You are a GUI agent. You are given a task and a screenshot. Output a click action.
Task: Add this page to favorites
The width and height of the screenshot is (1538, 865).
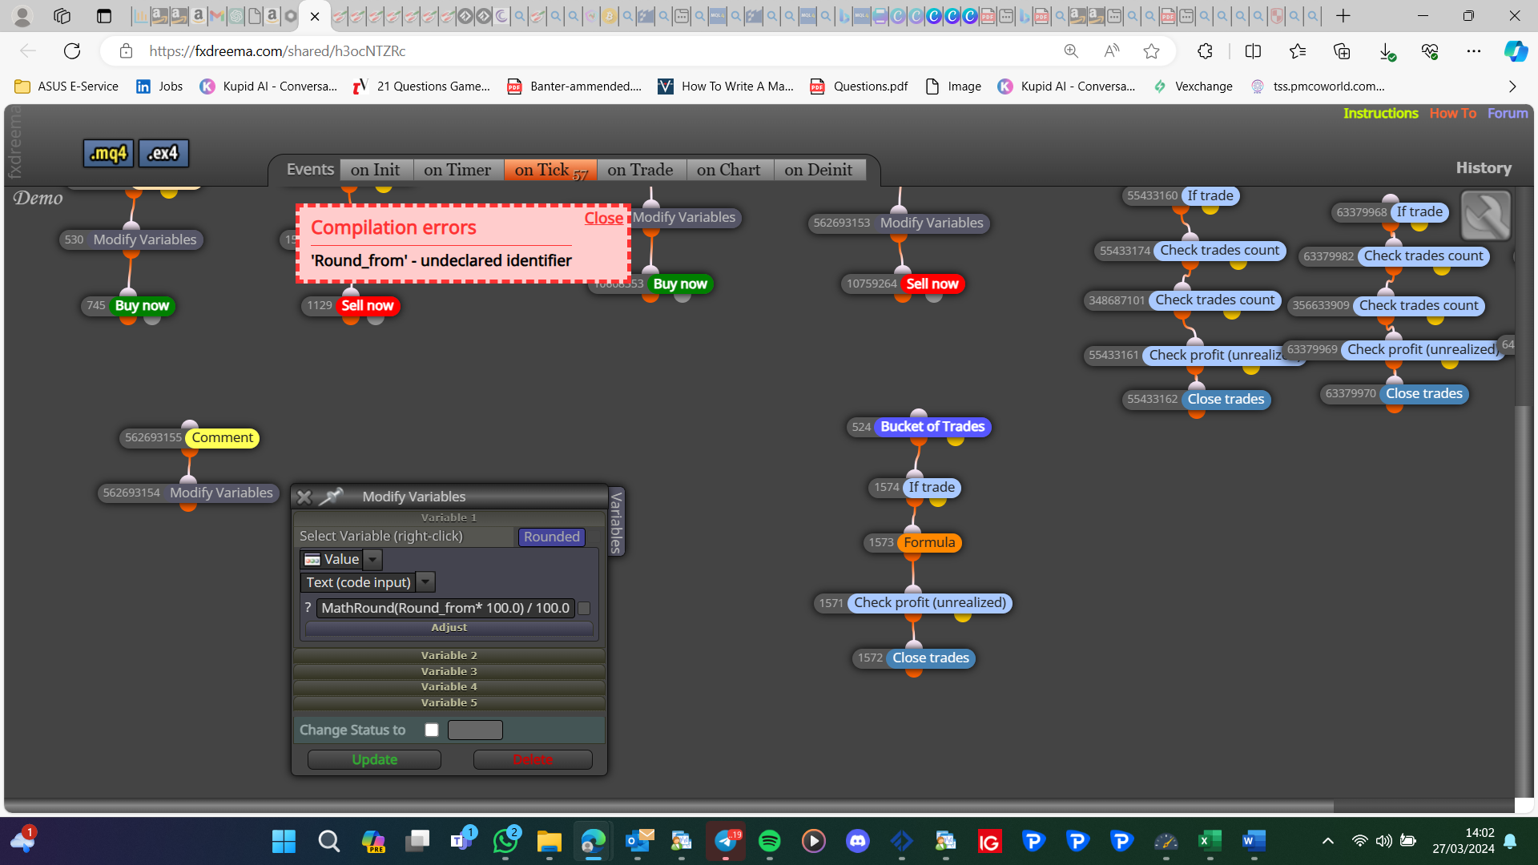pos(1151,51)
